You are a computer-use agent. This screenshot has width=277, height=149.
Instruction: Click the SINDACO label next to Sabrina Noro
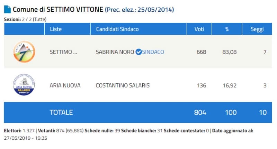click(153, 52)
